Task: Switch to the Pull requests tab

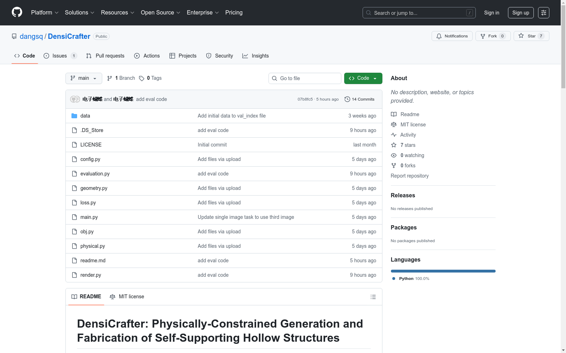Action: tap(105, 56)
